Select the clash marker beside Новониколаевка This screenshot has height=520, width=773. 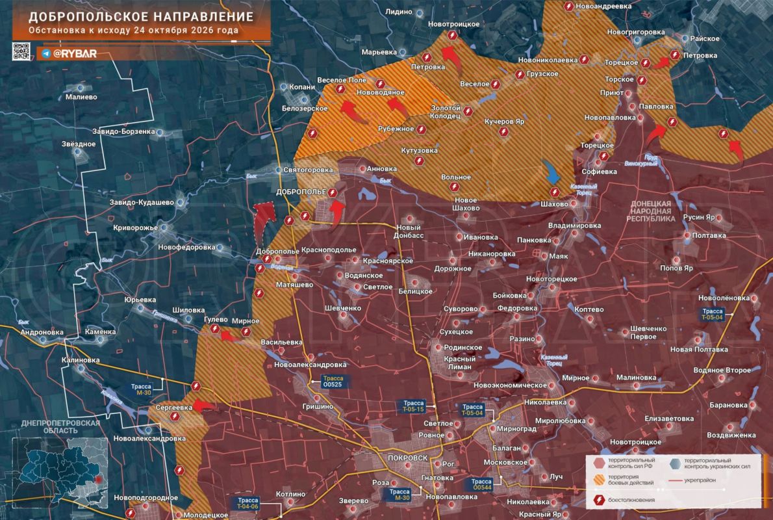[584, 60]
